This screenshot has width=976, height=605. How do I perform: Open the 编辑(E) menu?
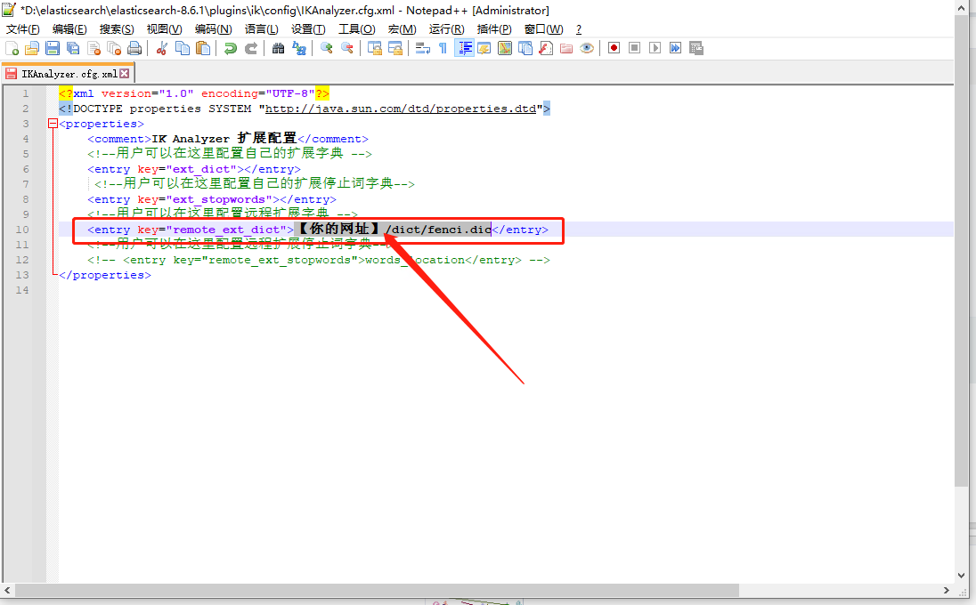click(69, 29)
